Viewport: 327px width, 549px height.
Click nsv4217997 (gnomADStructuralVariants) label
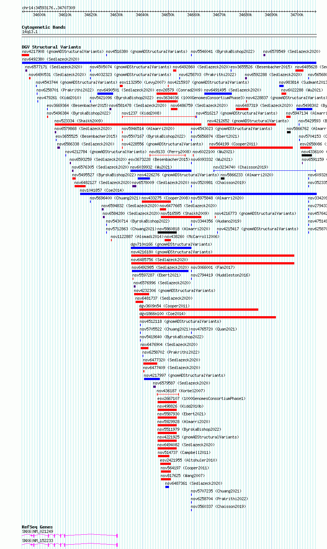184,375
